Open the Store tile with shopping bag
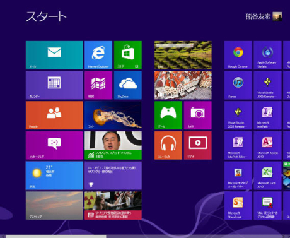 (128, 55)
